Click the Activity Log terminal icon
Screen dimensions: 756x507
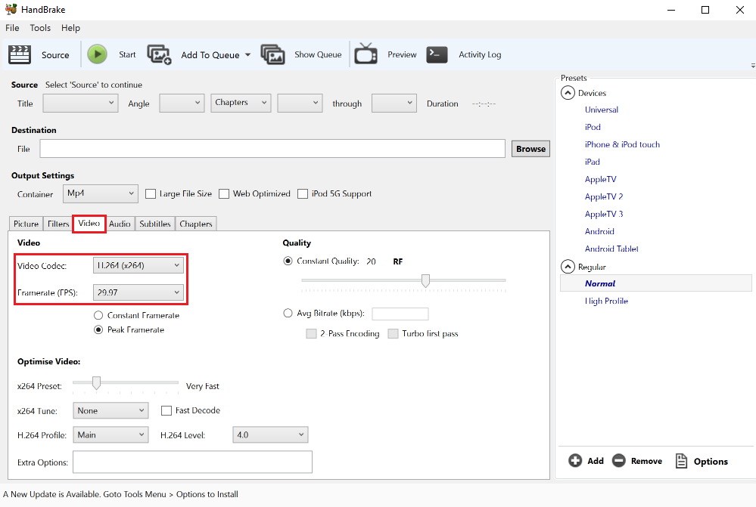point(437,54)
